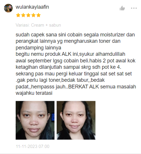141x154 pixels.
Task: Click the first rating star
Action: point(18,15)
